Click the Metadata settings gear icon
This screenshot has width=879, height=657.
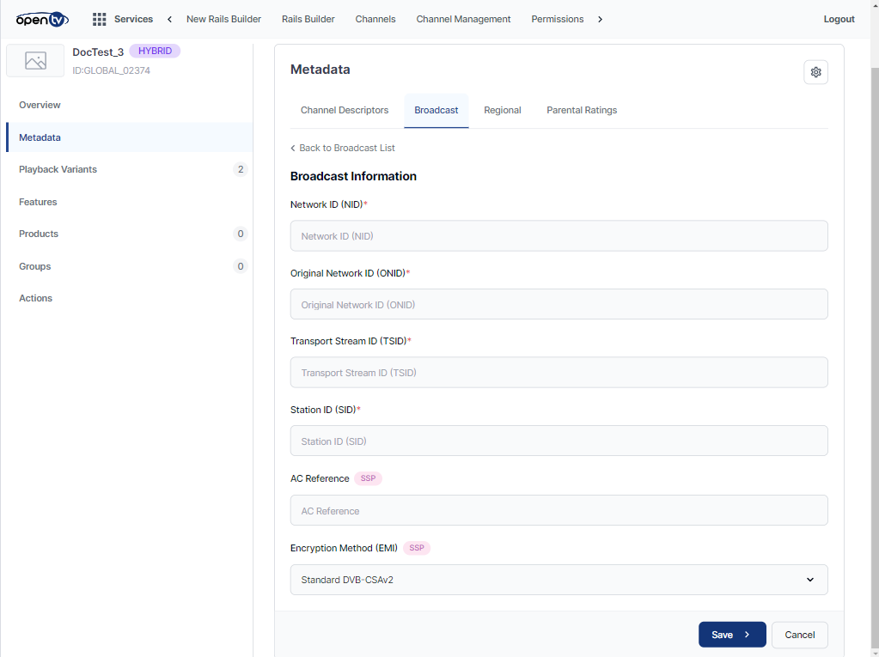(x=815, y=72)
